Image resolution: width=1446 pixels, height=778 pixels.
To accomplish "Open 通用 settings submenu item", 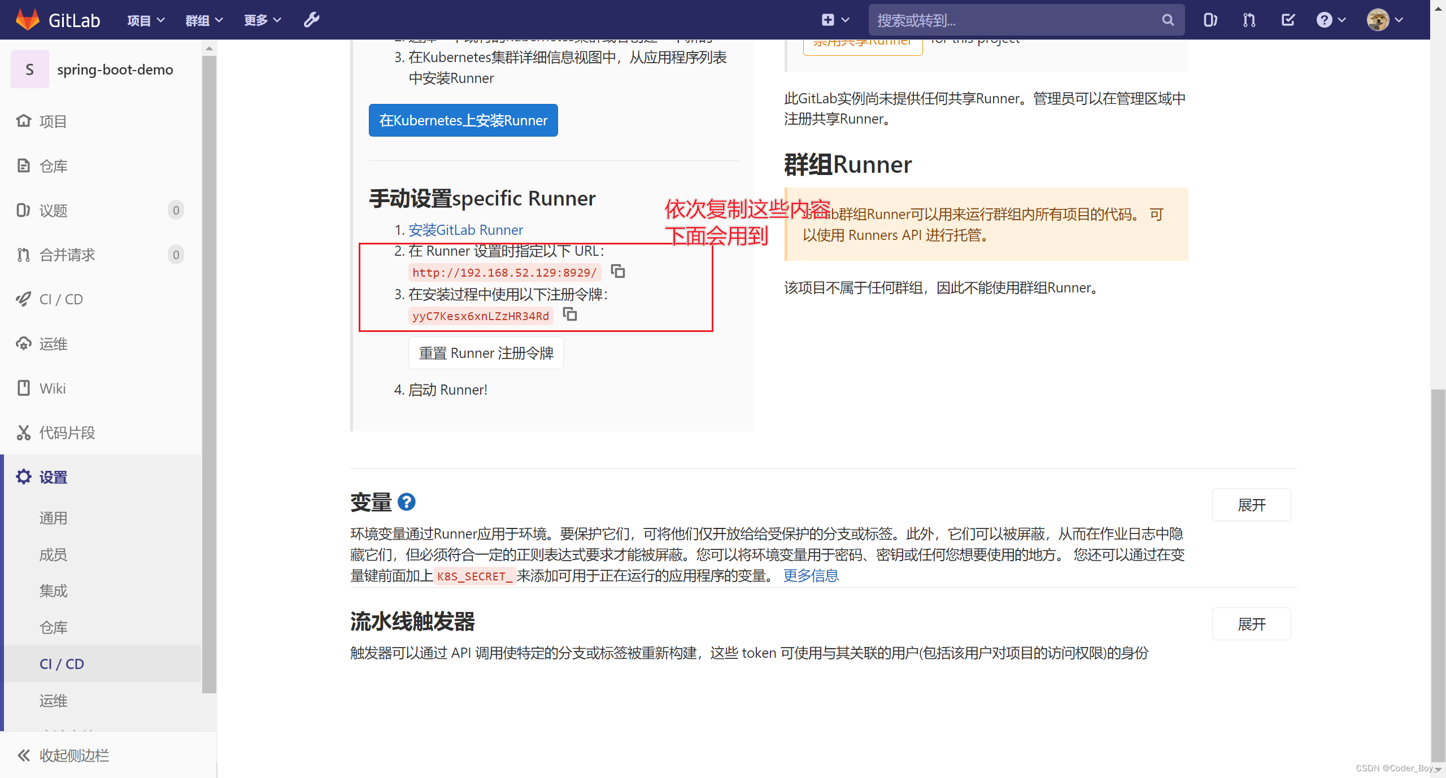I will pos(53,518).
